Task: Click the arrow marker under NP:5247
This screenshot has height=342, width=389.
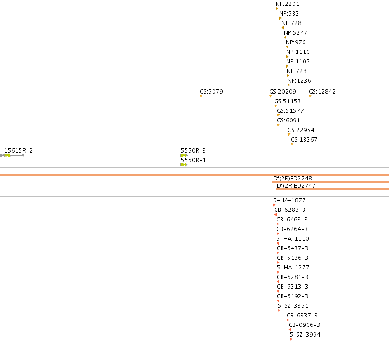Action: point(285,37)
